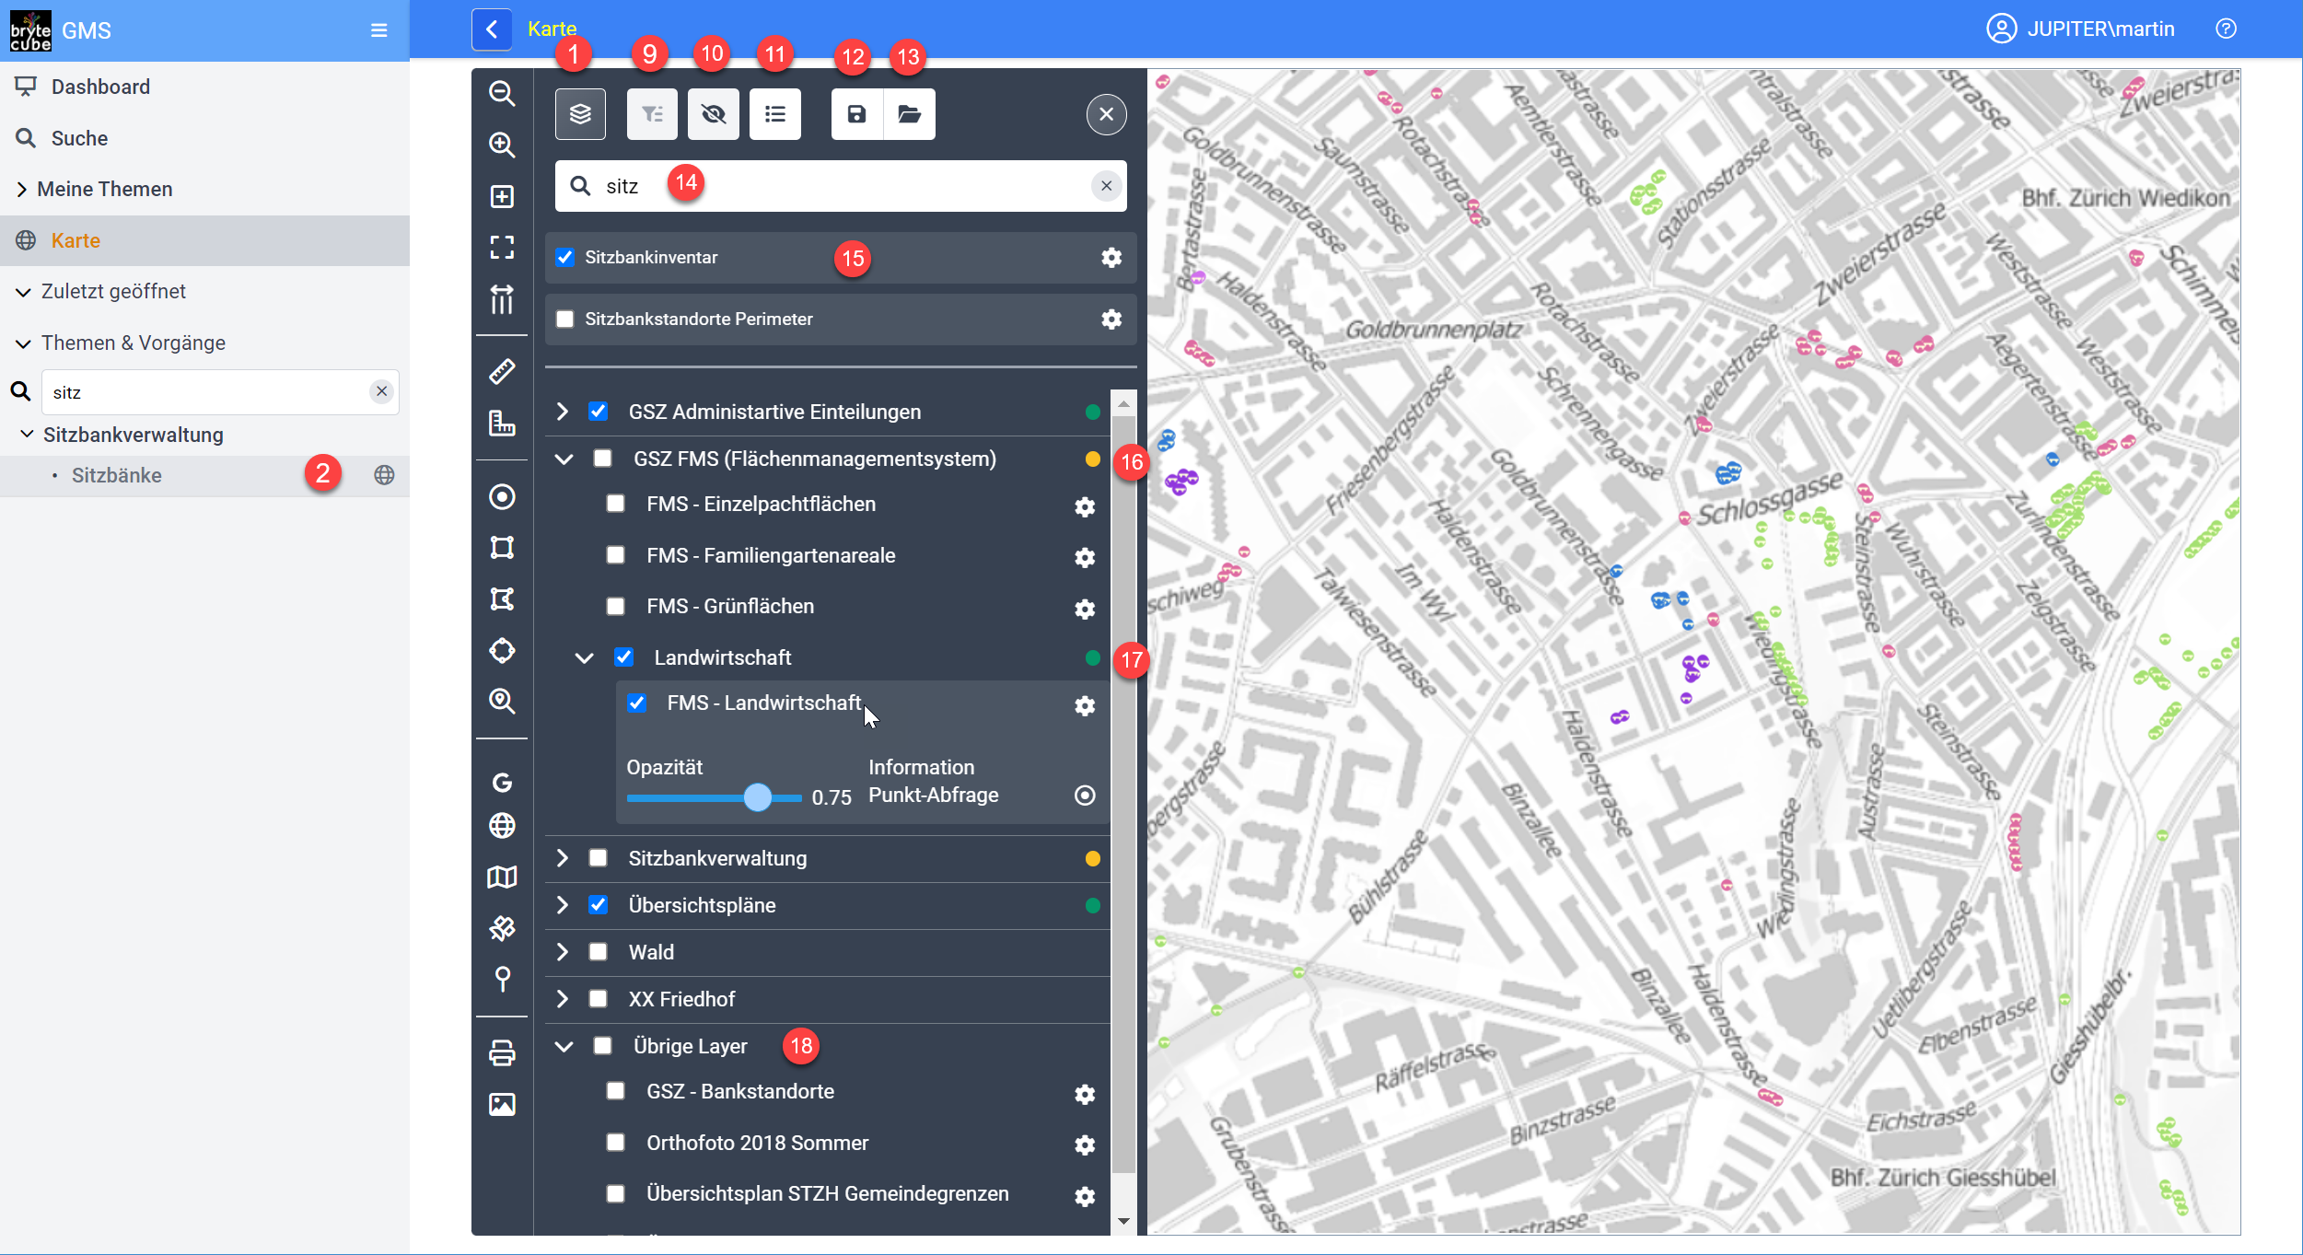Viewport: 2303px width, 1255px height.
Task: Click the folded map icon
Action: (x=502, y=877)
